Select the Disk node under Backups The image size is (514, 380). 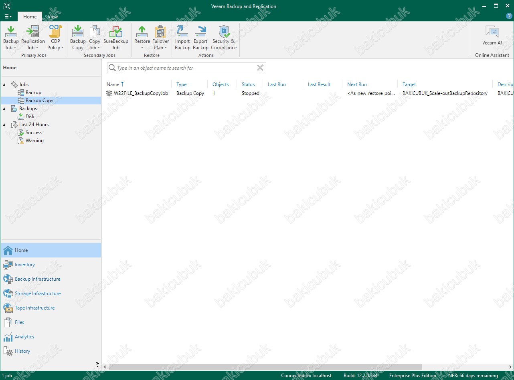click(30, 117)
